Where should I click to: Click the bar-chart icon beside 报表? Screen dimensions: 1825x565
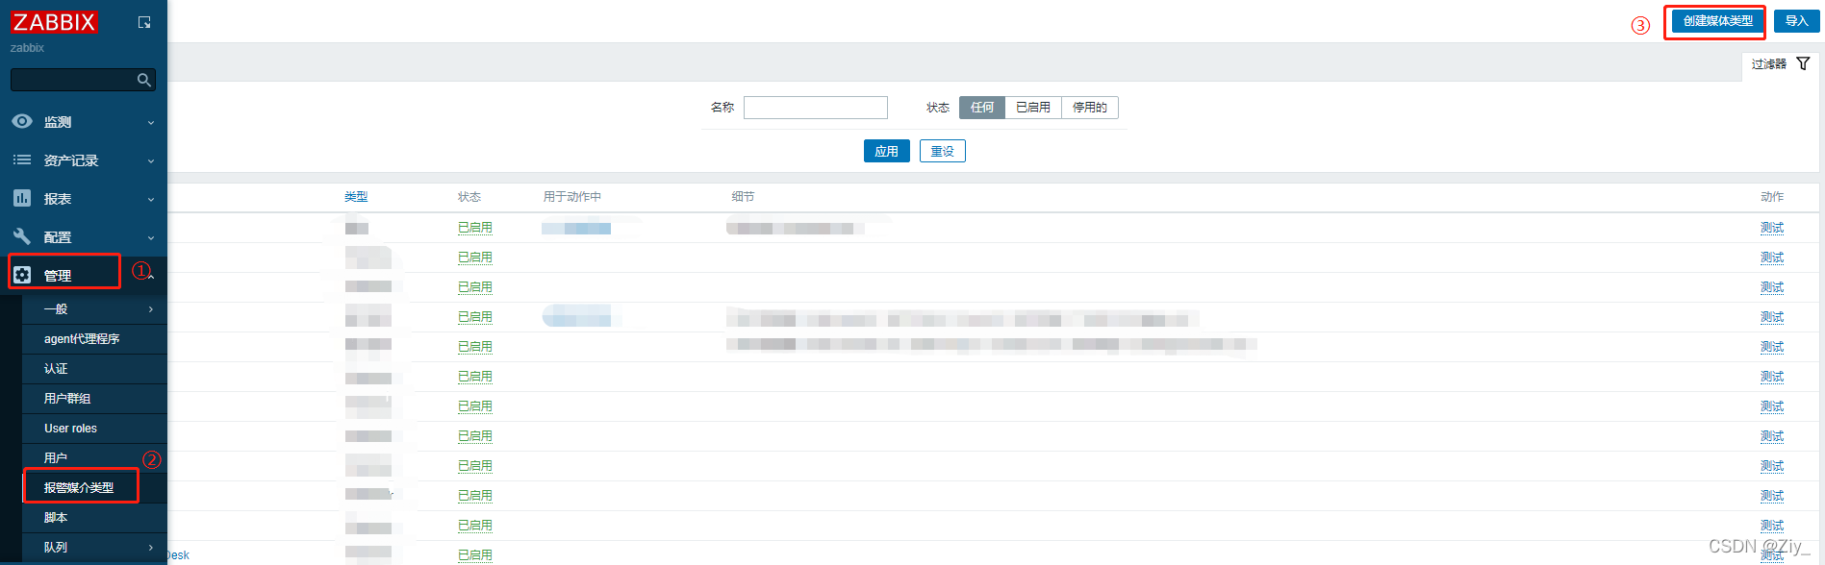click(22, 198)
